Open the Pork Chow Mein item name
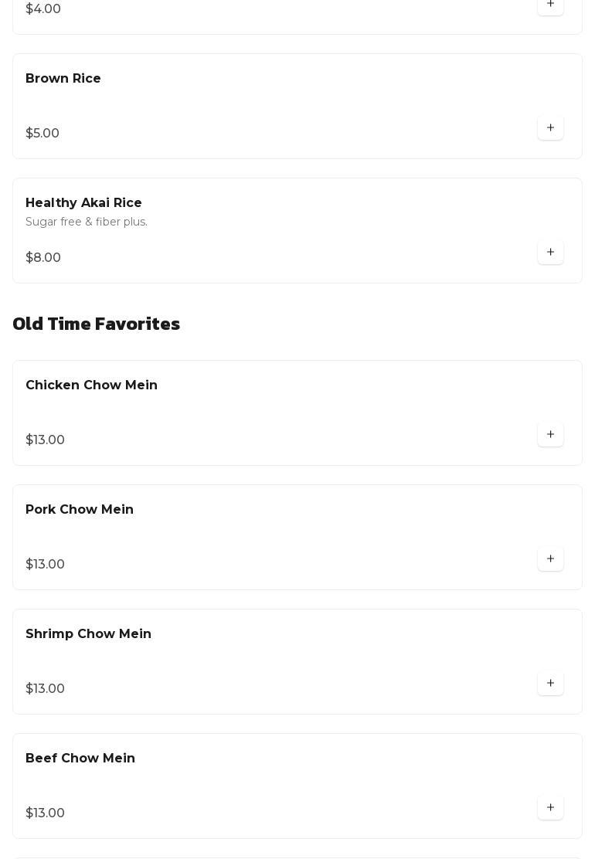The image size is (595, 859). [x=80, y=510]
